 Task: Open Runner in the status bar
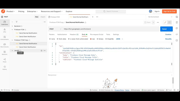161,90
